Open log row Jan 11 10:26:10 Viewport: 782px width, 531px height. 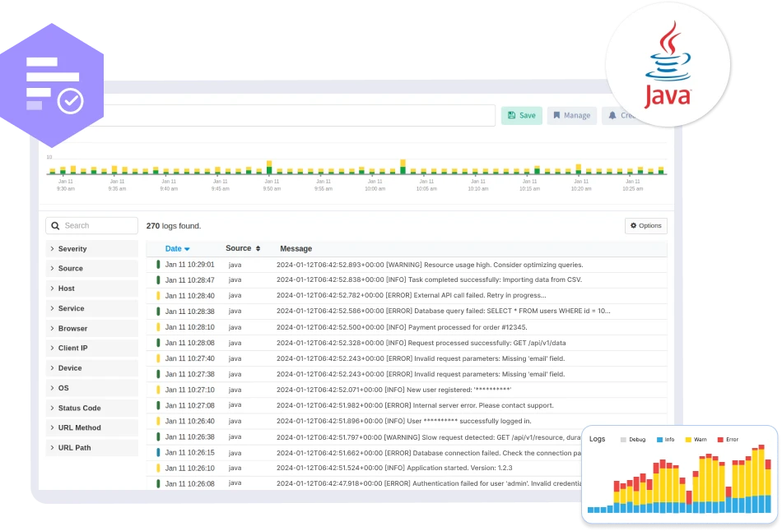coord(364,469)
